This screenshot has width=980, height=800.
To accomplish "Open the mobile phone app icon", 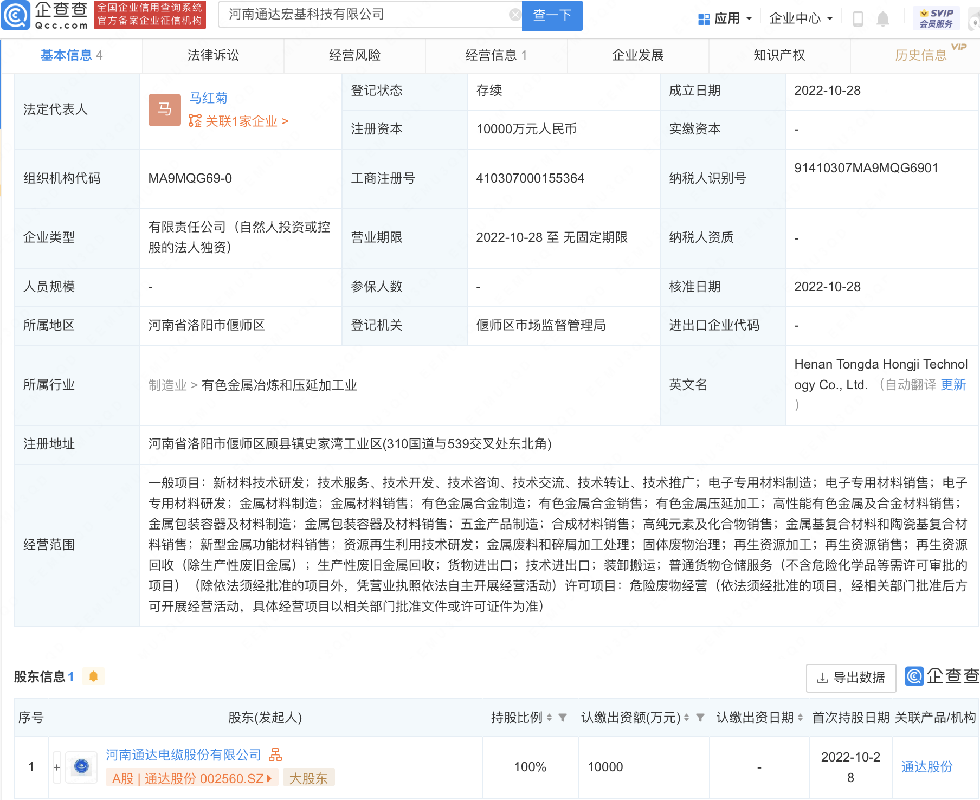I will (857, 19).
